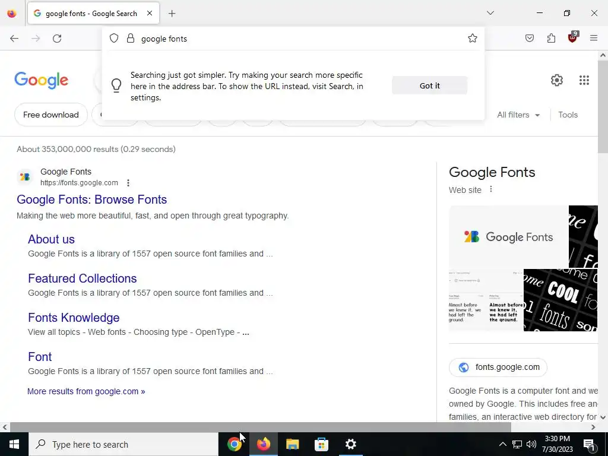The width and height of the screenshot is (608, 456).
Task: Click the Google Fonts favicon in first result
Action: [25, 177]
